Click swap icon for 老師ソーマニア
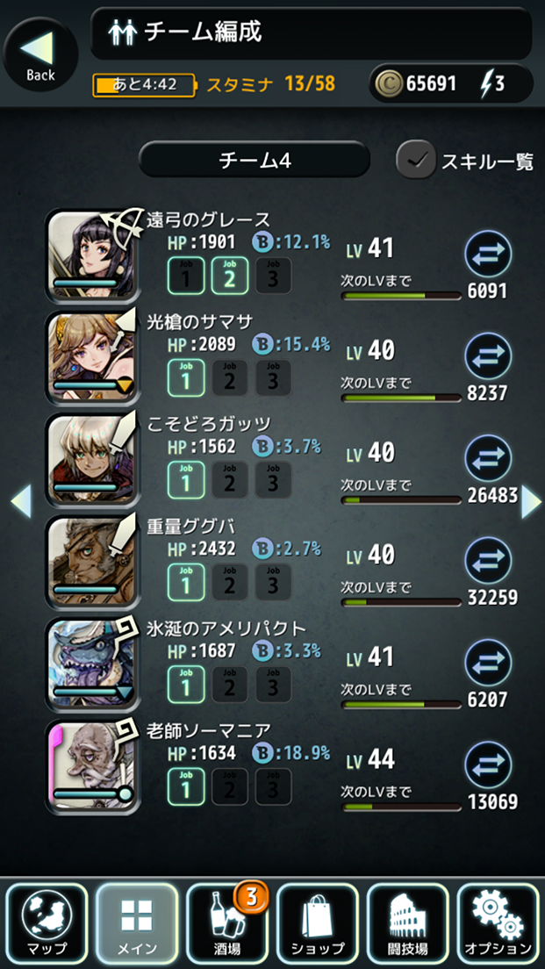The height and width of the screenshot is (969, 545). point(488,765)
